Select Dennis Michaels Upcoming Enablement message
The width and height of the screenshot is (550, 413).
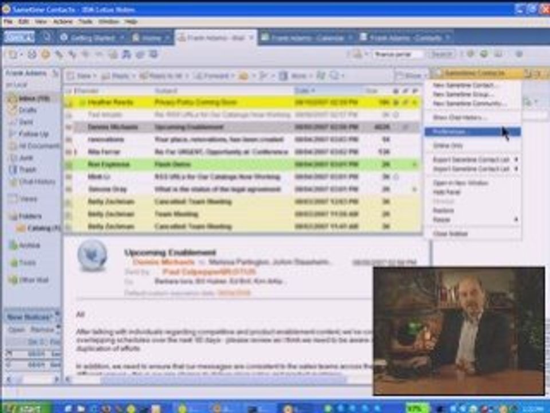(x=243, y=127)
